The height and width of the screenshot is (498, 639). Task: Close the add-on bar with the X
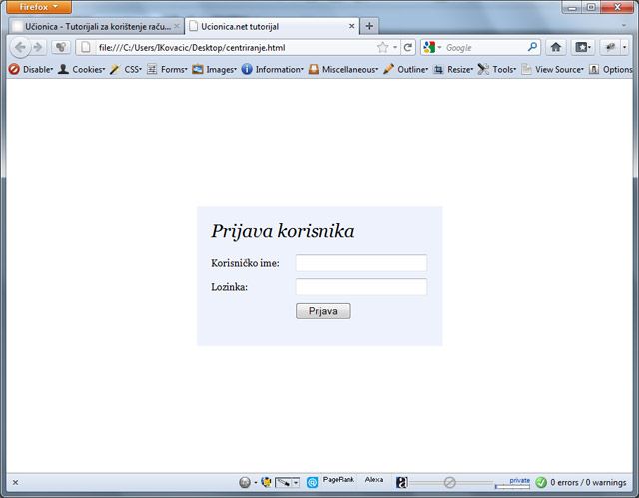click(x=15, y=483)
